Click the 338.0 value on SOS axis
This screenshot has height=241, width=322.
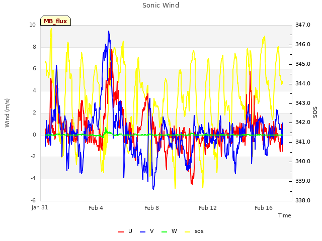click(303, 200)
